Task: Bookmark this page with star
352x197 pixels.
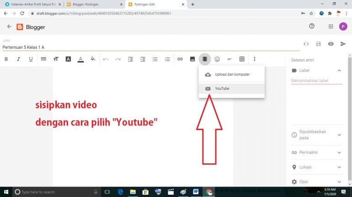Action: point(311,13)
